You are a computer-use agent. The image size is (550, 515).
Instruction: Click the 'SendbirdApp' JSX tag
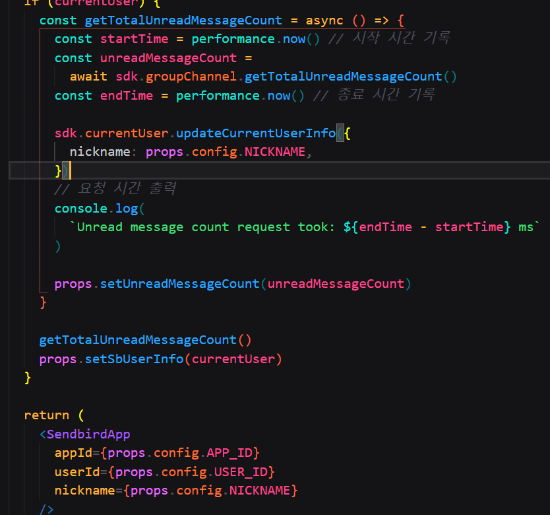coord(88,434)
